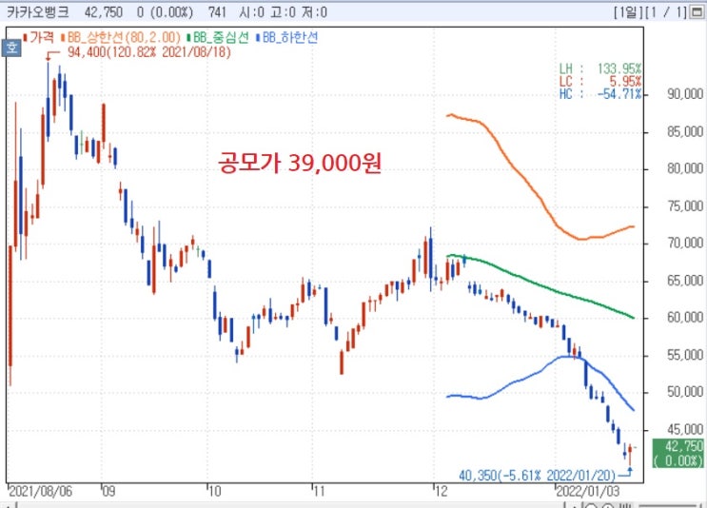Image resolution: width=707 pixels, height=508 pixels.
Task: Click the 10 month marker on date axis
Action: pyautogui.click(x=215, y=491)
